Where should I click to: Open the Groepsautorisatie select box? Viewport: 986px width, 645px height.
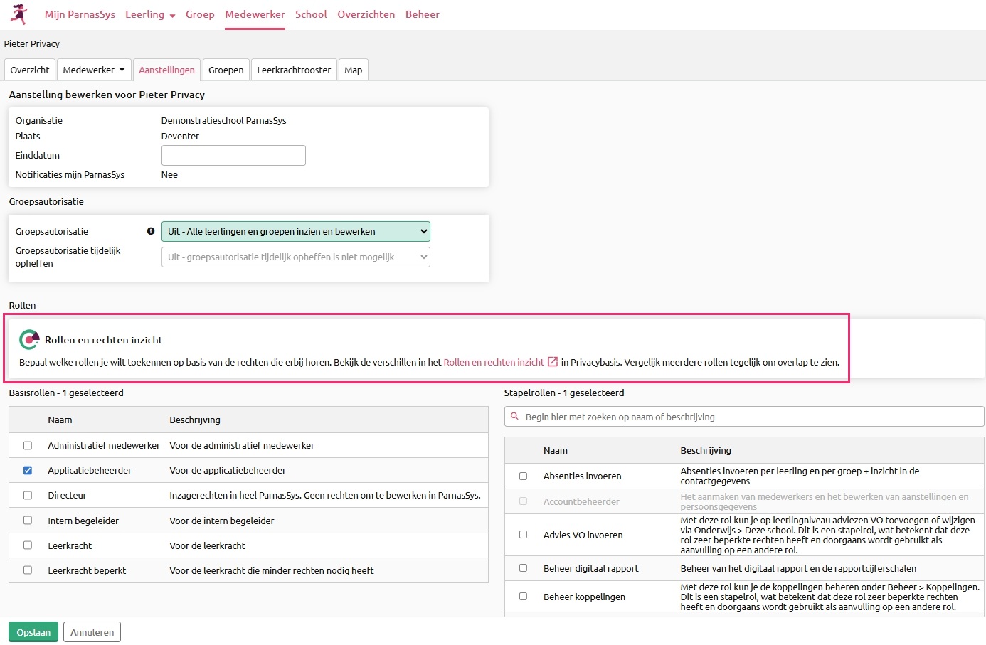click(296, 231)
